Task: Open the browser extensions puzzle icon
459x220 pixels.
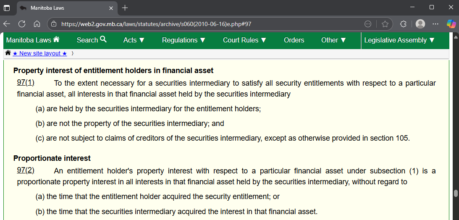Action: pos(403,24)
